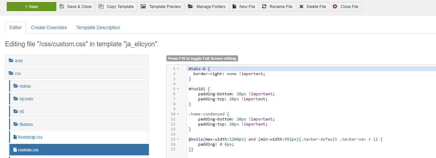Collapse the .home-condensed rule at line 10
Screen dimensions: 436x158
click(178, 114)
